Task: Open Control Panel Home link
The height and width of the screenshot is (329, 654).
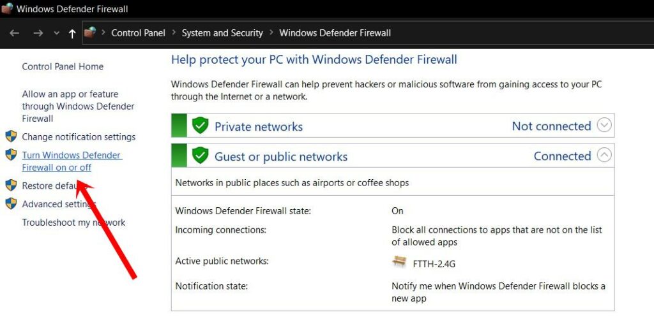Action: (x=63, y=66)
